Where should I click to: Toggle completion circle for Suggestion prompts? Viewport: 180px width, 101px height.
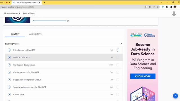118,80
